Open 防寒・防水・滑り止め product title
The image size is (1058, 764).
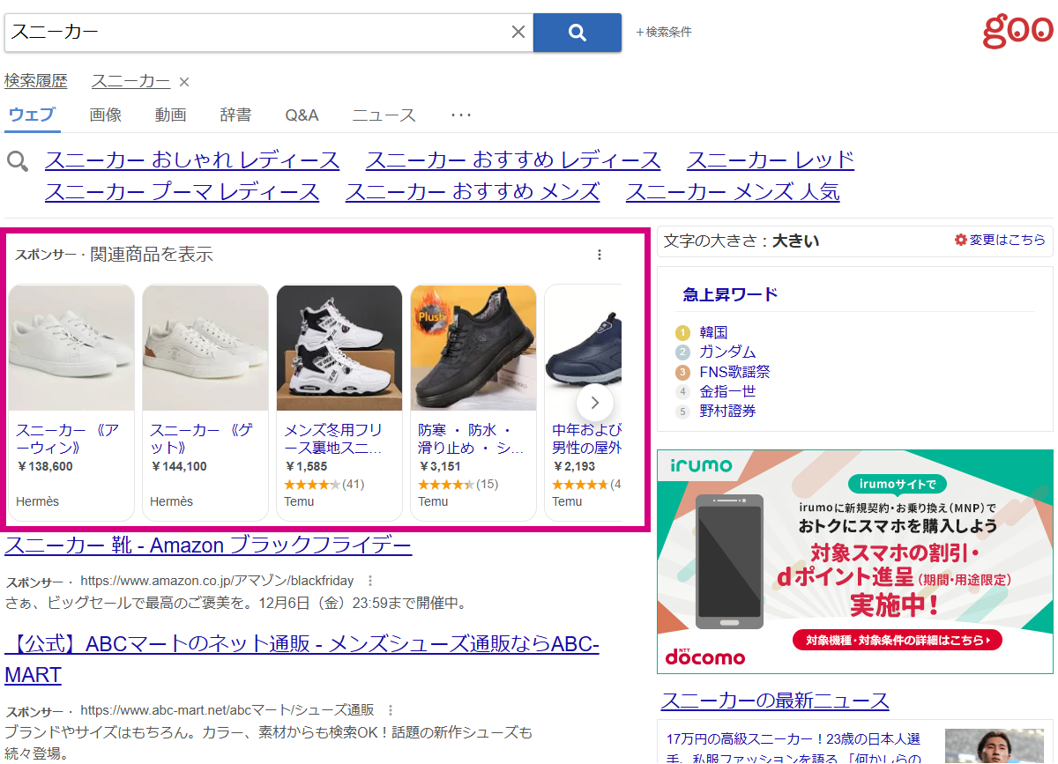pyautogui.click(x=471, y=439)
